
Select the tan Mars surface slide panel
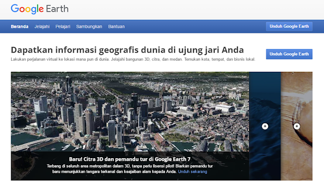tap(297, 126)
